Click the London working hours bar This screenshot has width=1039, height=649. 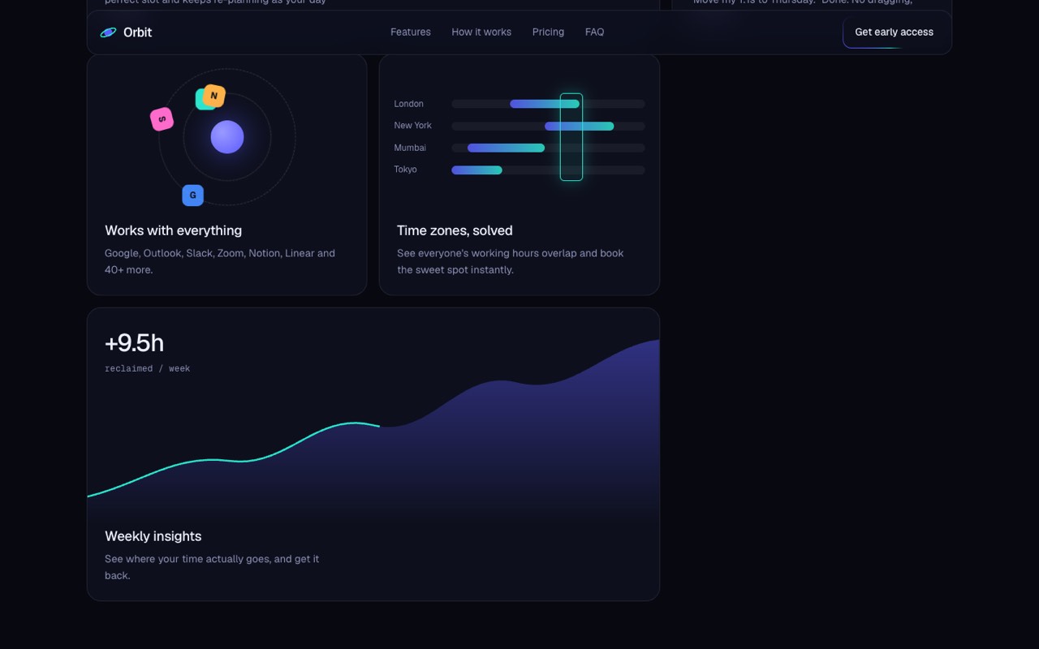pos(545,104)
